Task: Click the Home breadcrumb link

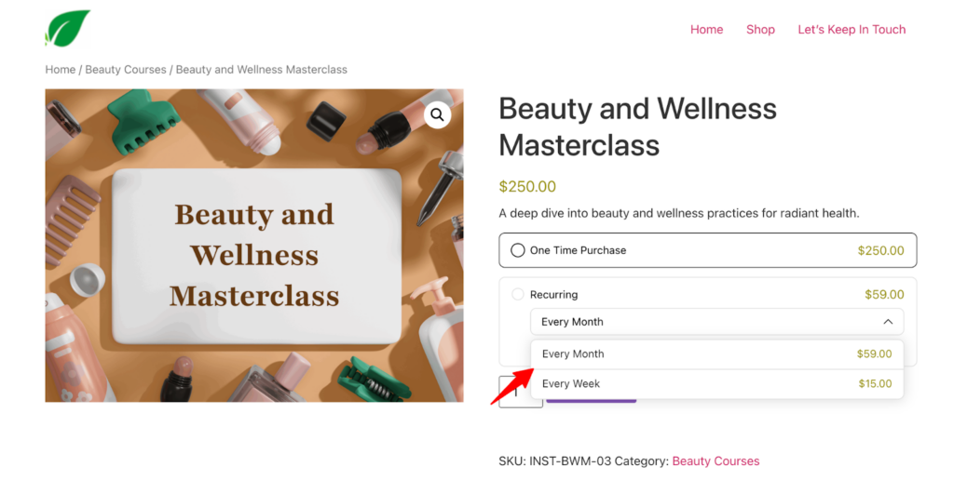Action: point(61,70)
